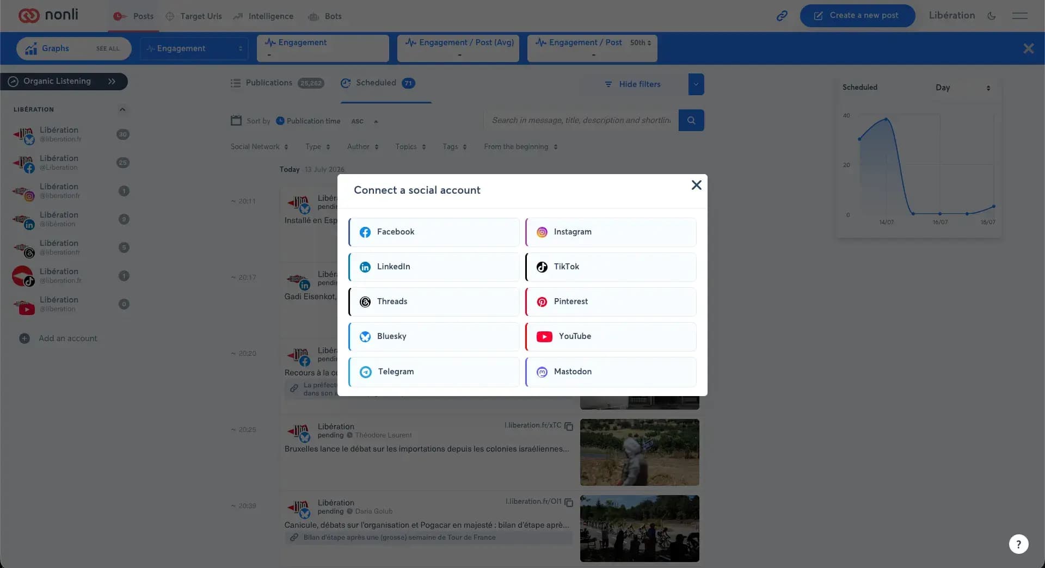Toggle dark mode moon icon
The width and height of the screenshot is (1045, 568).
[x=992, y=16]
